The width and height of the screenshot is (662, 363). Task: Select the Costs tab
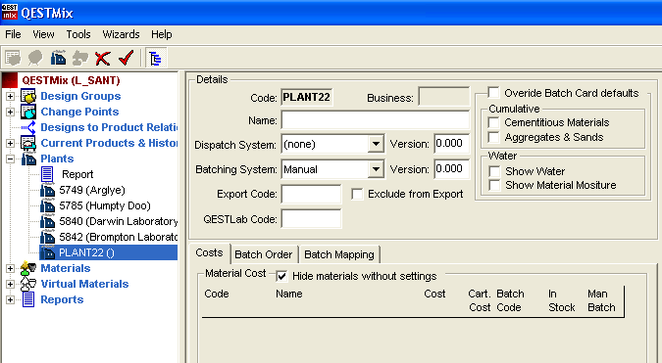click(210, 253)
